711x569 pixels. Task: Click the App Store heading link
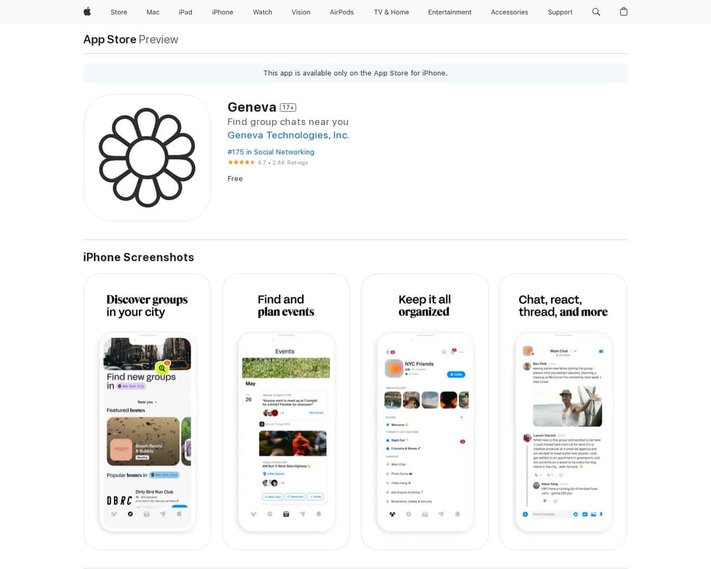pos(110,40)
